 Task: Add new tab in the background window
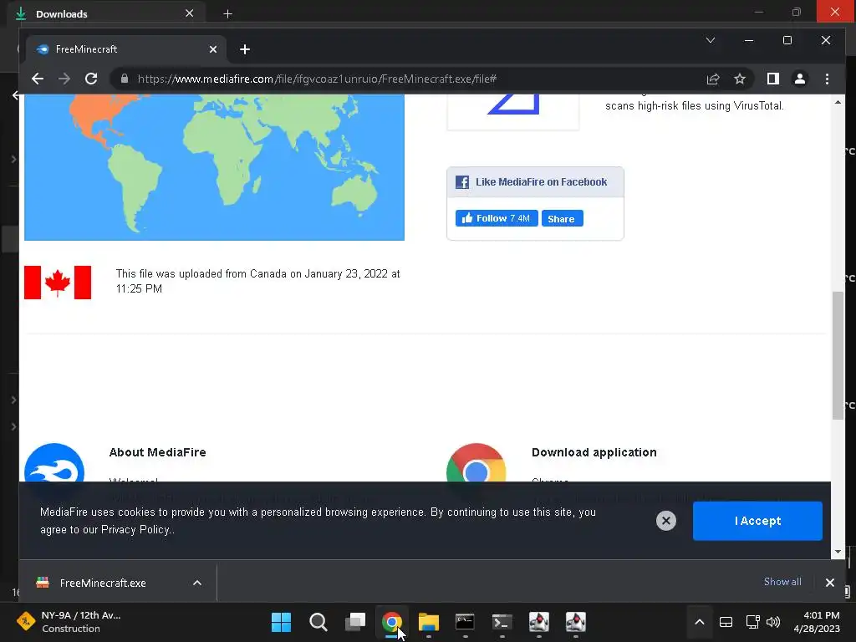point(227,14)
